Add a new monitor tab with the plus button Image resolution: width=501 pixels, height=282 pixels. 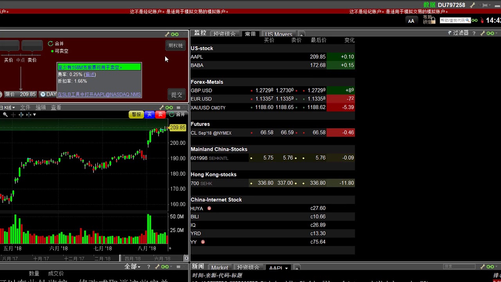point(301,34)
